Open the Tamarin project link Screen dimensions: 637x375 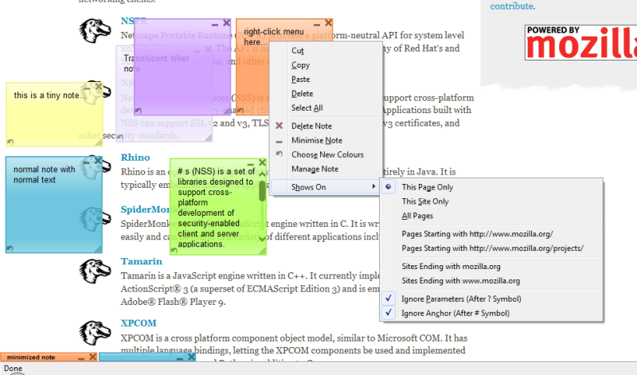tap(142, 261)
